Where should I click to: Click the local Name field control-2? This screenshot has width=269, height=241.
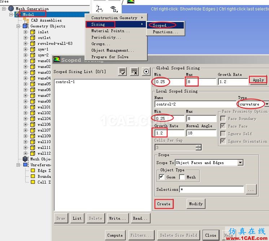pyautogui.click(x=196, y=104)
